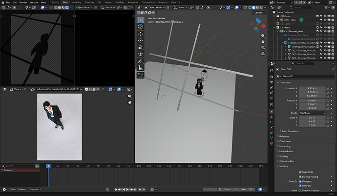The width and height of the screenshot is (337, 196).
Task: Switch to the Layout workspace tab
Action: (x=56, y=2)
